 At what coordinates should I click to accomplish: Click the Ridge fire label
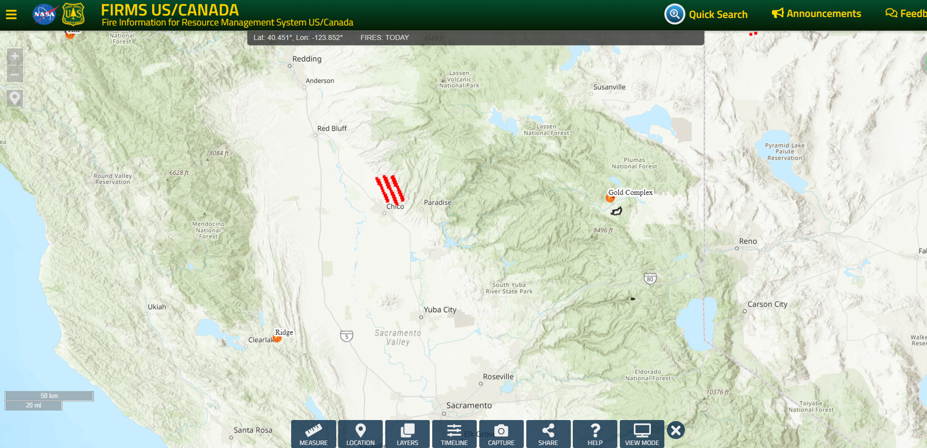tap(284, 332)
